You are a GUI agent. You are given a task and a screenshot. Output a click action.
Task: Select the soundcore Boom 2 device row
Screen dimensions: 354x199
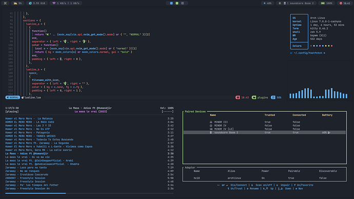(265, 132)
